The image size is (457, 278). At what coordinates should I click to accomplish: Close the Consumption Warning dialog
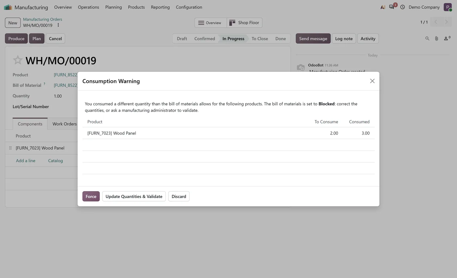click(x=372, y=81)
